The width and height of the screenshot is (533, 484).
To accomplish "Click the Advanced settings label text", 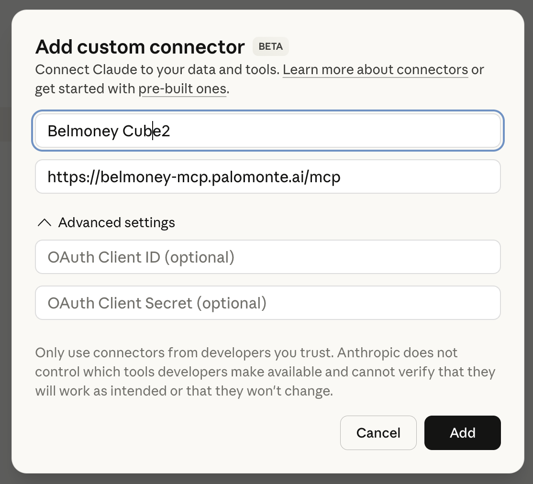I will point(116,222).
